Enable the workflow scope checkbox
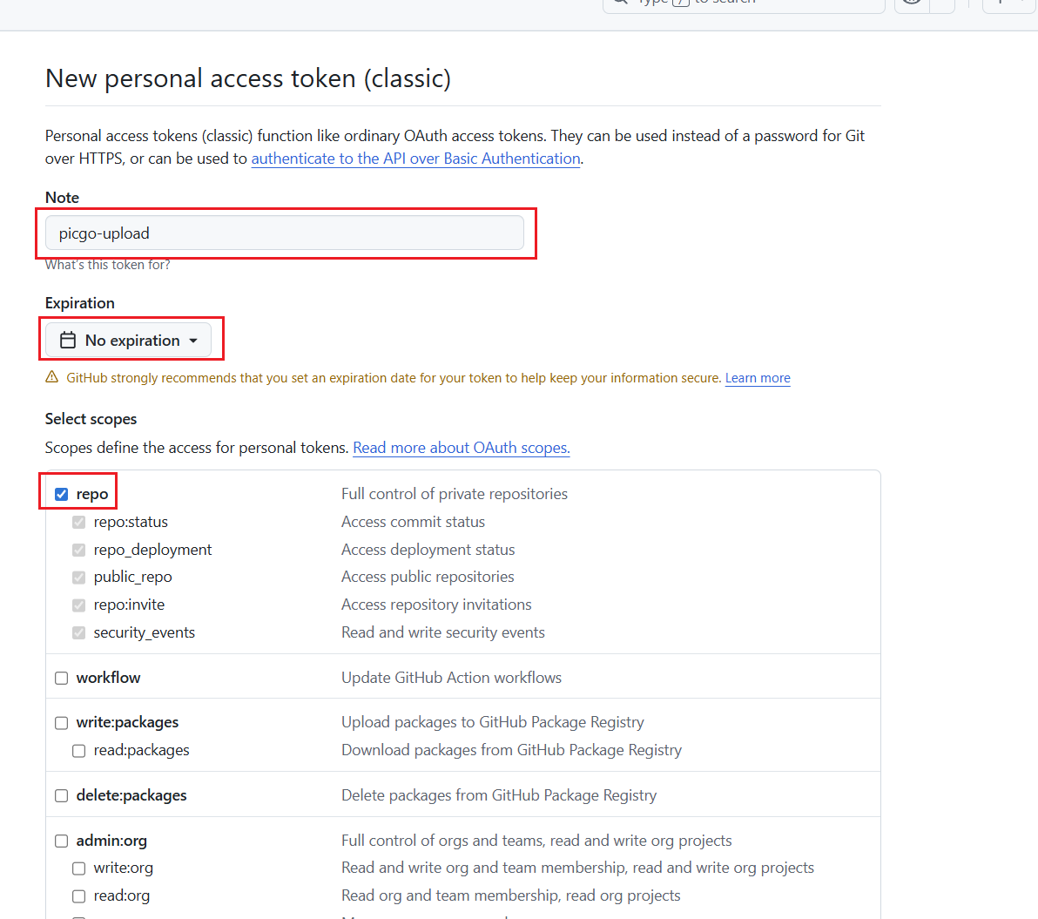The image size is (1038, 919). tap(62, 679)
